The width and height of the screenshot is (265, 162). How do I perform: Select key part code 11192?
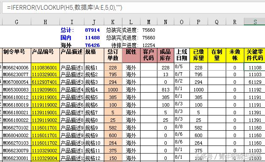(x=254, y=89)
